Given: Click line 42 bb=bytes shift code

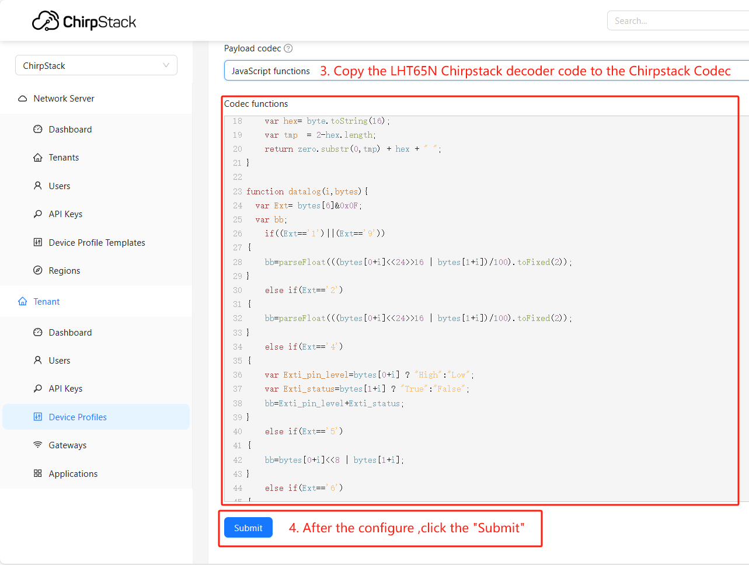Looking at the screenshot, I should click(x=334, y=460).
